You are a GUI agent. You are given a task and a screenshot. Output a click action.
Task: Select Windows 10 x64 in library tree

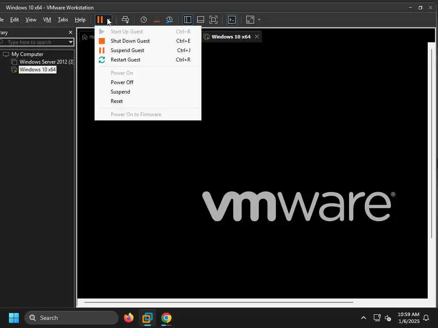click(38, 70)
